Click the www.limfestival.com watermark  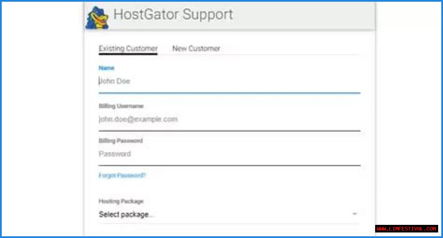(x=406, y=229)
